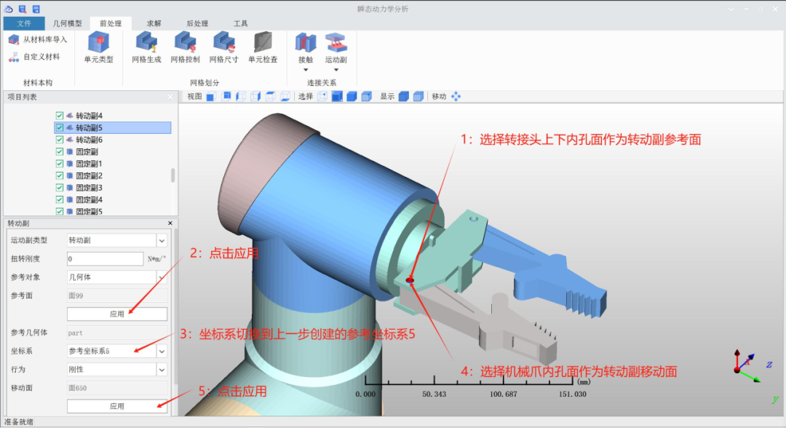This screenshot has width=786, height=428.
Task: Click the 接触 contact icon
Action: [305, 43]
